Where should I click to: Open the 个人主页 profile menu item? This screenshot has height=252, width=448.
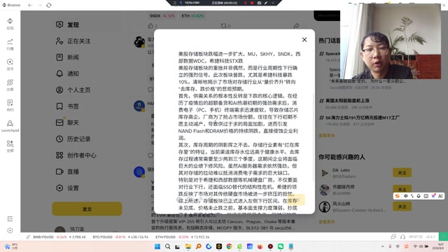pos(87,90)
